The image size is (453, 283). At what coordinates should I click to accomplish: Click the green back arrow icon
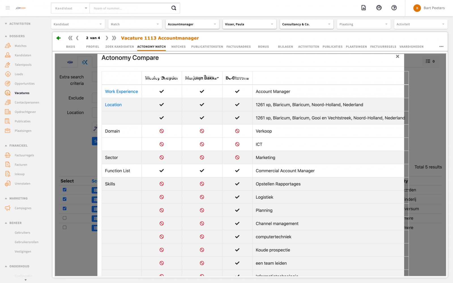coord(59,38)
